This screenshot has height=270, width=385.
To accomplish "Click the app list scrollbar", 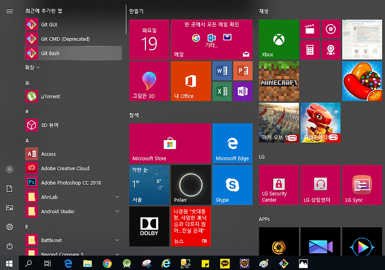I will (x=126, y=20).
